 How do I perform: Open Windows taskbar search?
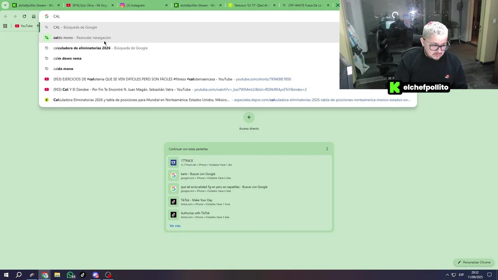coord(19,275)
